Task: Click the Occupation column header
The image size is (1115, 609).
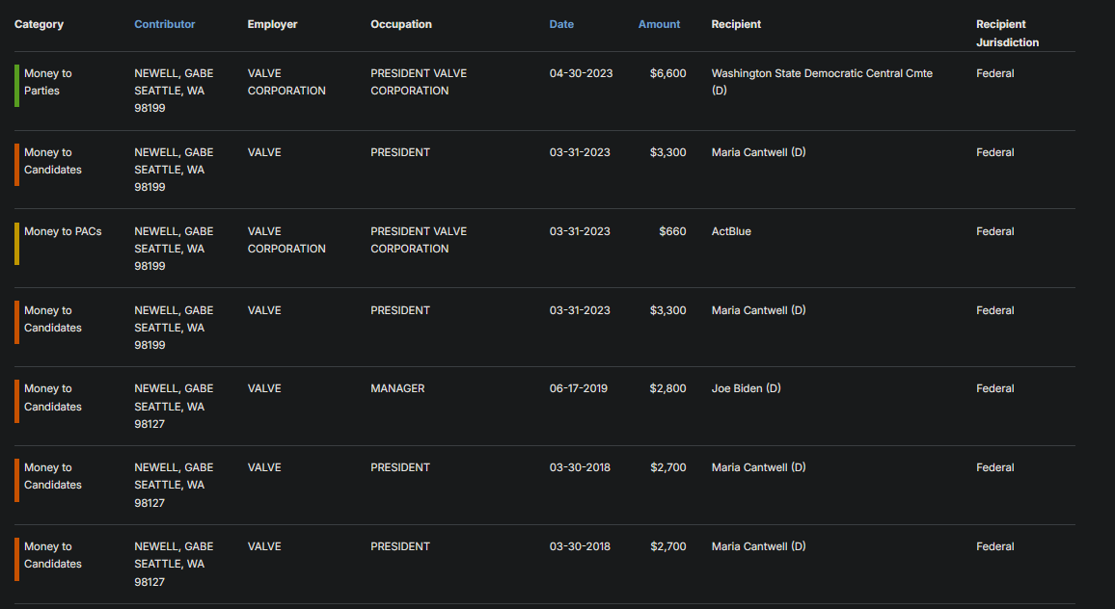Action: coord(401,24)
